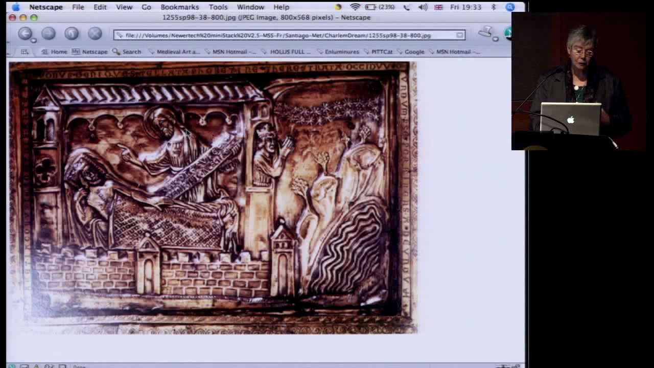Open the Google bookmark

pyautogui.click(x=410, y=52)
